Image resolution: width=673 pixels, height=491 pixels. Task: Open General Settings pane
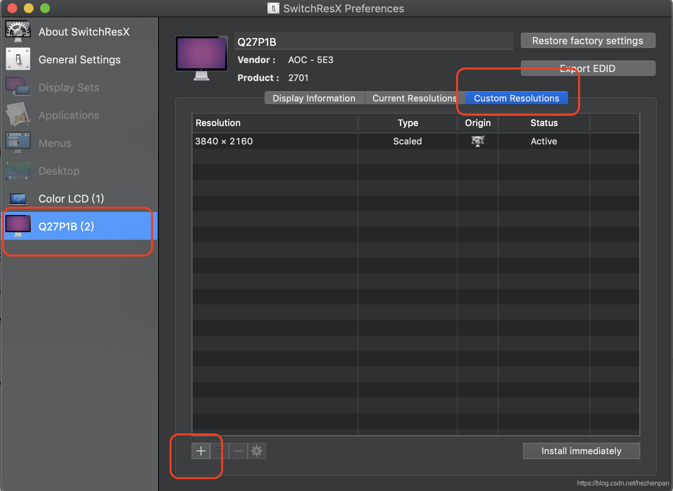point(79,60)
